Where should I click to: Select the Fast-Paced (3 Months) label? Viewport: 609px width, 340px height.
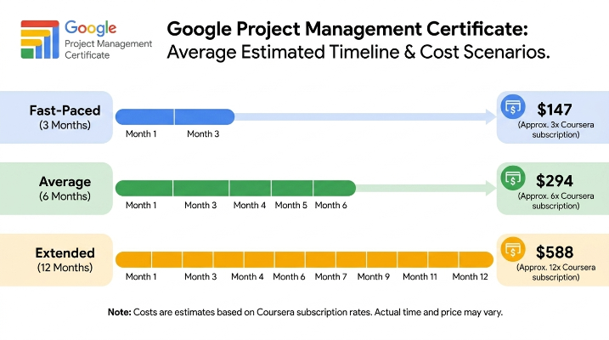click(x=65, y=117)
